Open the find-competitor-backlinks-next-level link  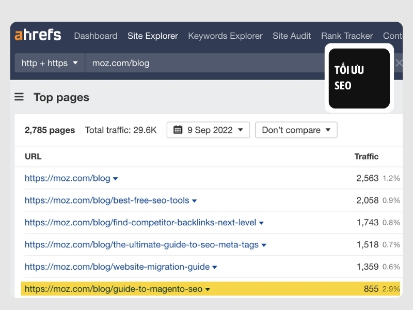coord(140,223)
